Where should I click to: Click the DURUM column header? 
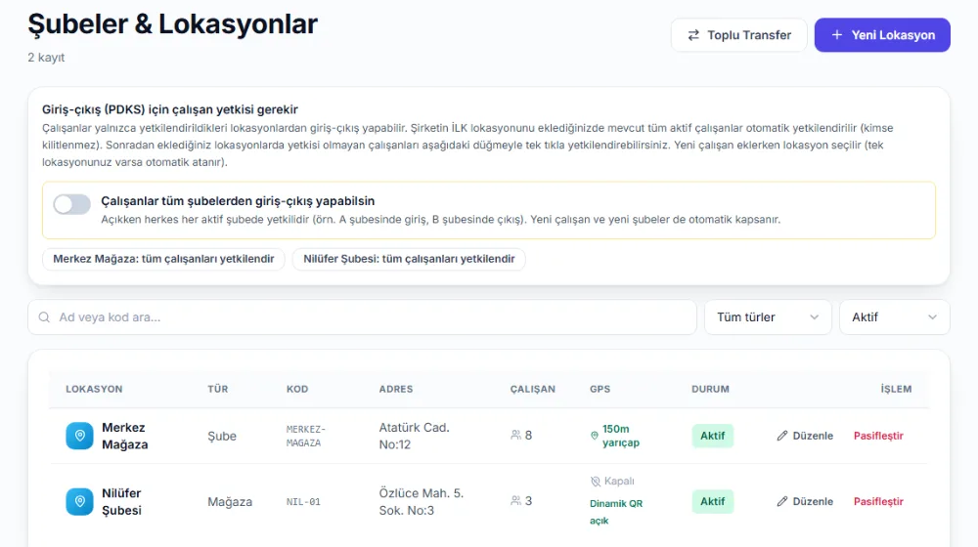pos(710,389)
